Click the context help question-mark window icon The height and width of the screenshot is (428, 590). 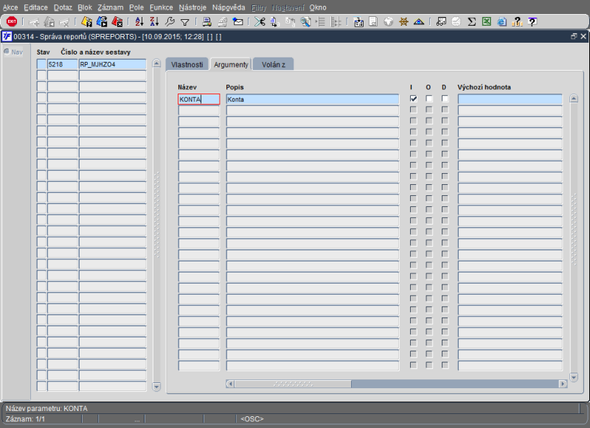point(532,22)
